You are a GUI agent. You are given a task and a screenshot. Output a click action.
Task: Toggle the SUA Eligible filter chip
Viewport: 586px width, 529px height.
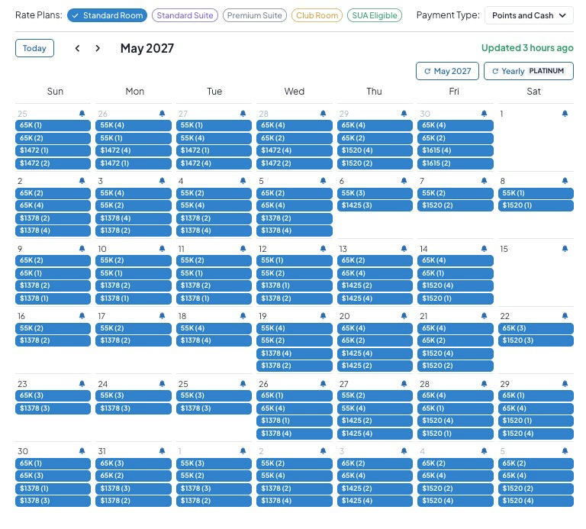(x=375, y=15)
